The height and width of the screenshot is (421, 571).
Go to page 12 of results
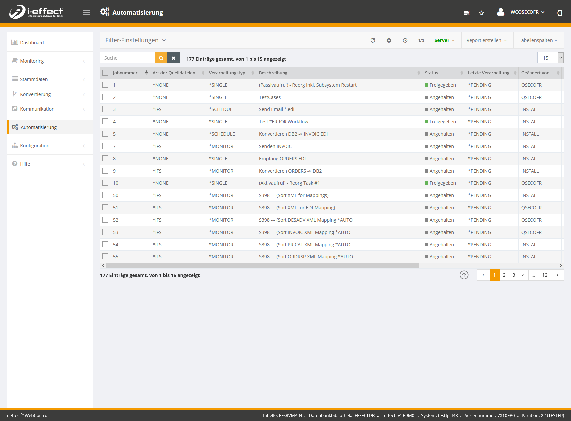[545, 275]
